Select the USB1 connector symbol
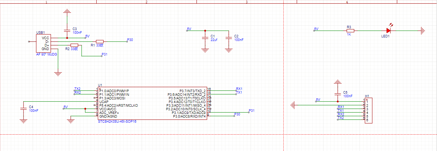This screenshot has width=437, height=151. (x=43, y=43)
